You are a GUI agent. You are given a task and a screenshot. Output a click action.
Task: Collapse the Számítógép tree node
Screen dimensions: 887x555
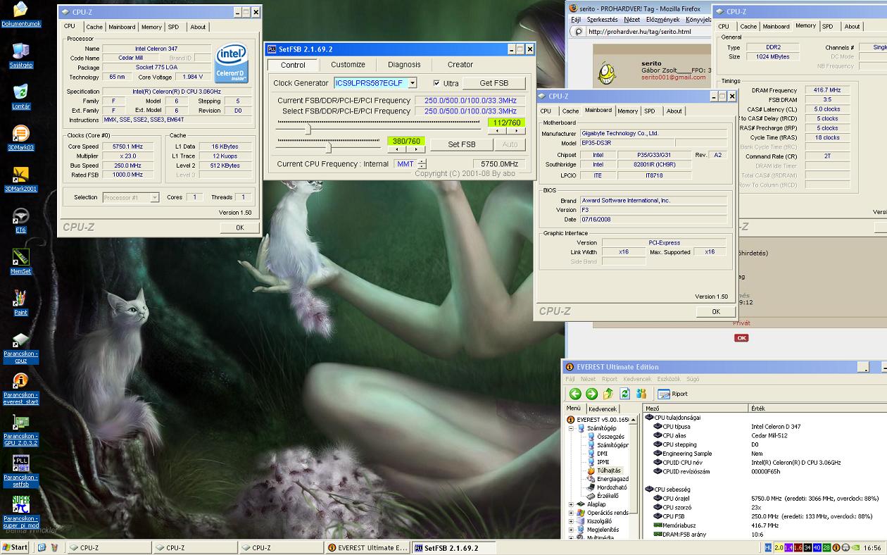[x=571, y=428]
